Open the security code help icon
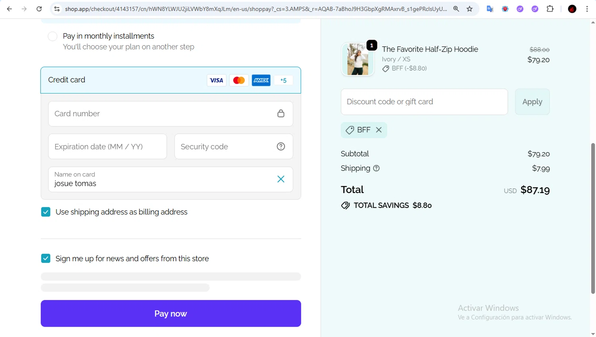This screenshot has height=337, width=596. point(281,147)
